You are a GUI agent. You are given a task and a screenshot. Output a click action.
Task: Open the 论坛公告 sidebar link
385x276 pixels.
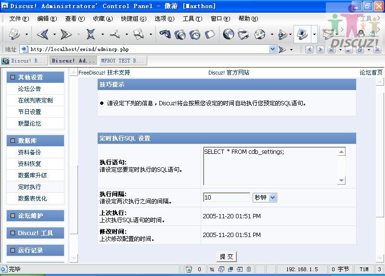[x=29, y=89]
